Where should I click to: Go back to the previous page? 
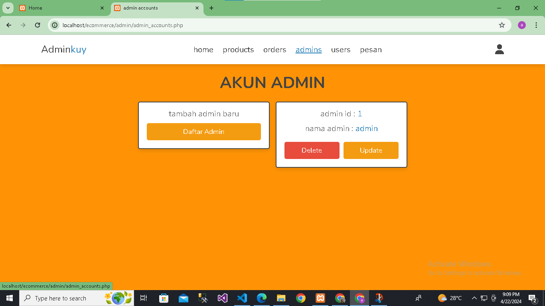coord(9,25)
